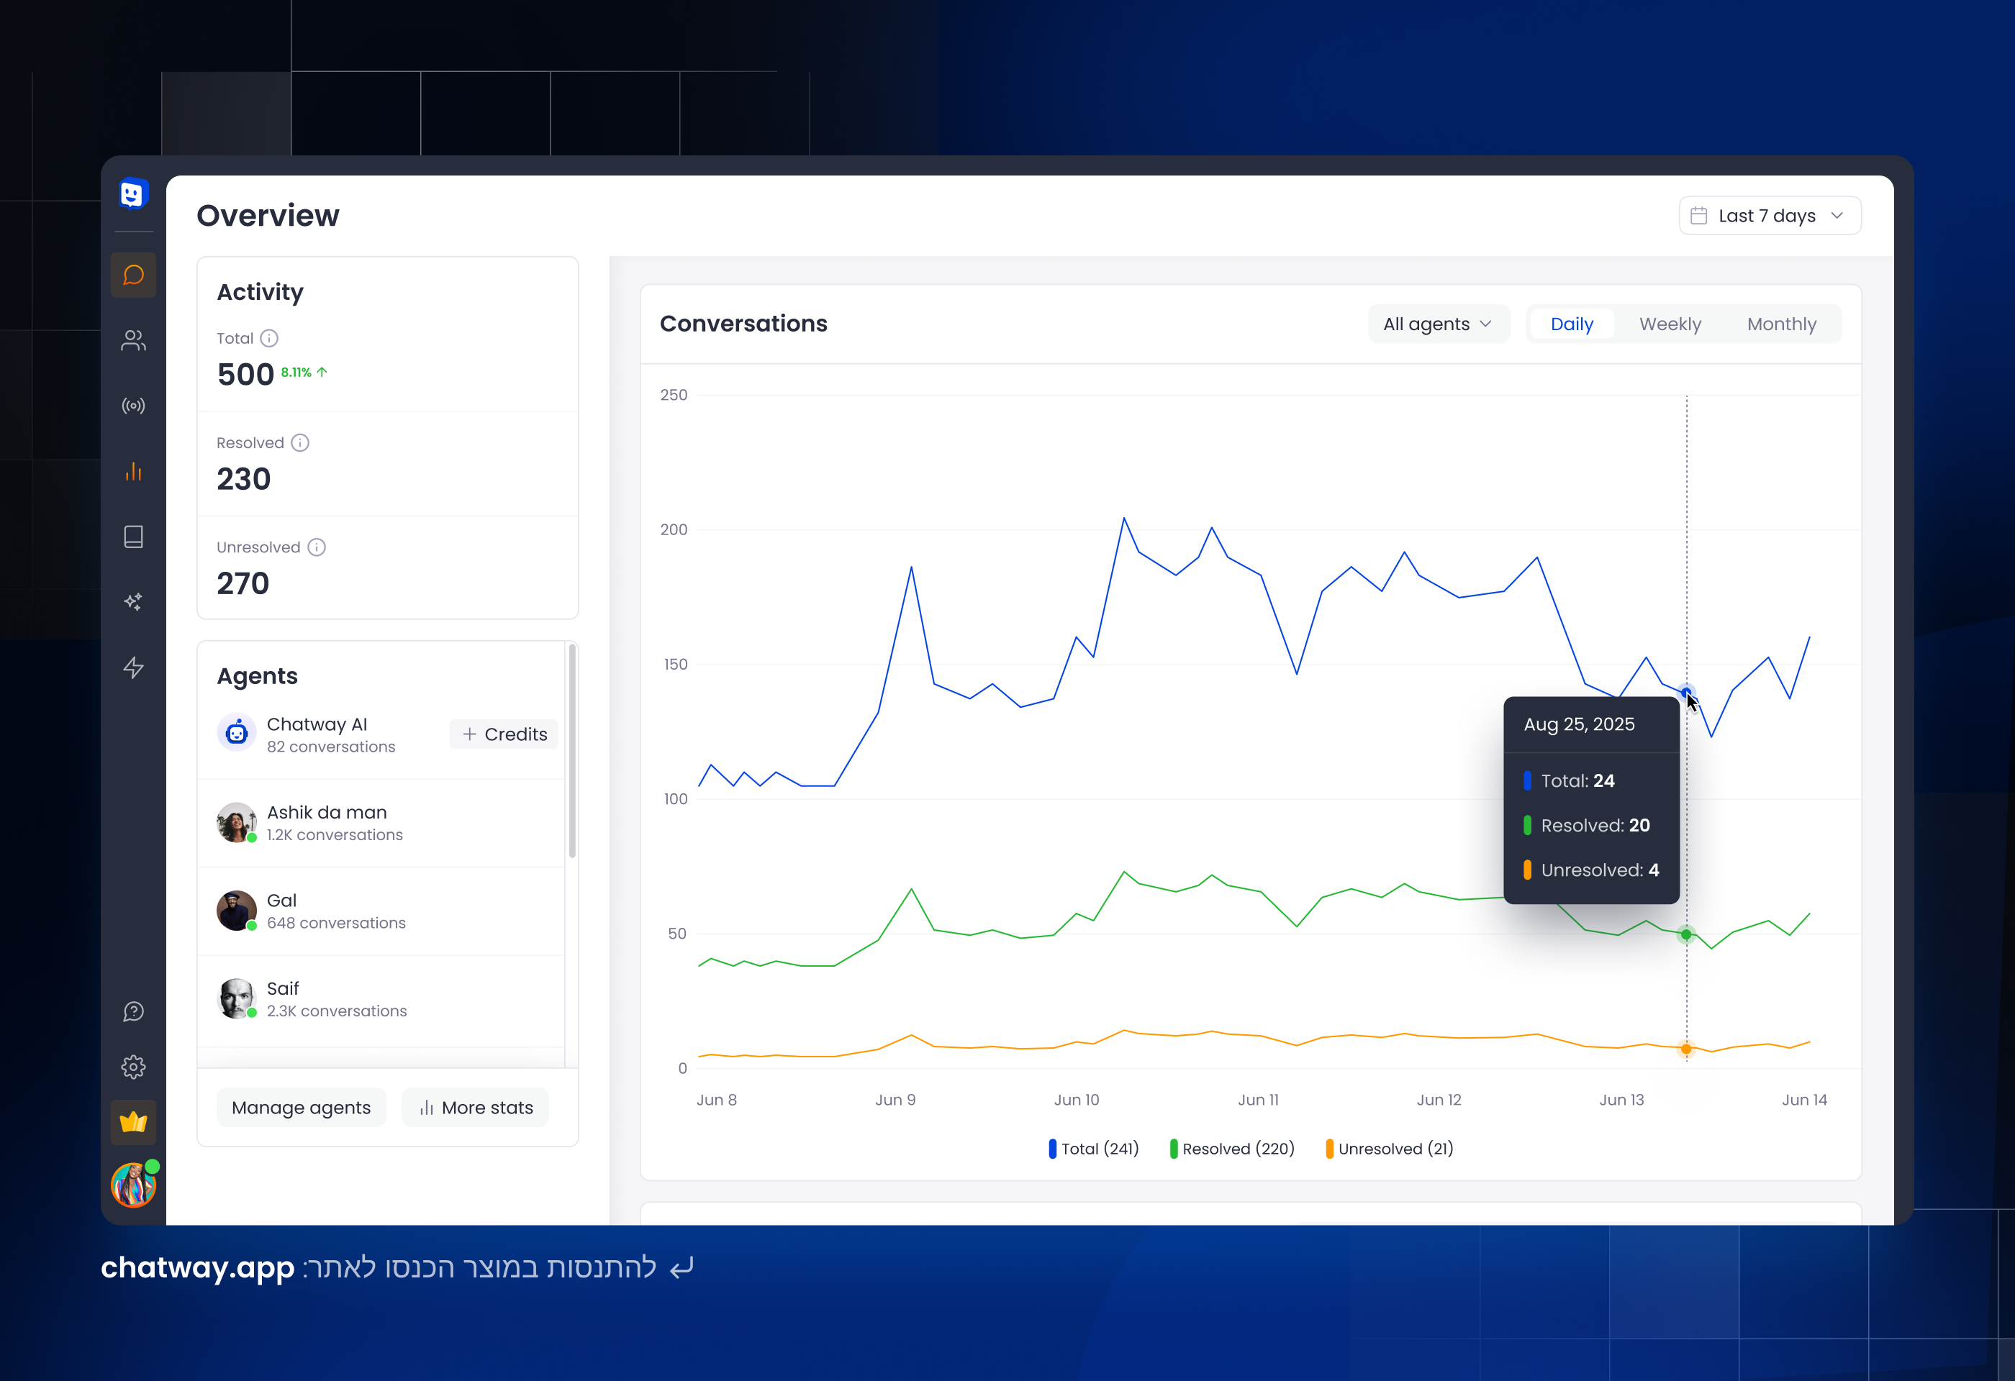
Task: Add Credits to Chatway AI
Action: pyautogui.click(x=504, y=734)
